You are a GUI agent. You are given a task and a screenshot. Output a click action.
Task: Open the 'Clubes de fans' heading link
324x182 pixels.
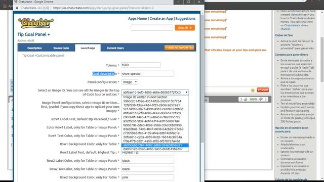click(283, 35)
